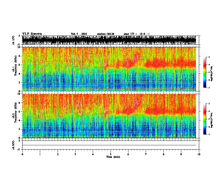Image resolution: width=224 pixels, height=173 pixels.
Task: Click the "Time (min)" axis title
Action: coord(113,157)
